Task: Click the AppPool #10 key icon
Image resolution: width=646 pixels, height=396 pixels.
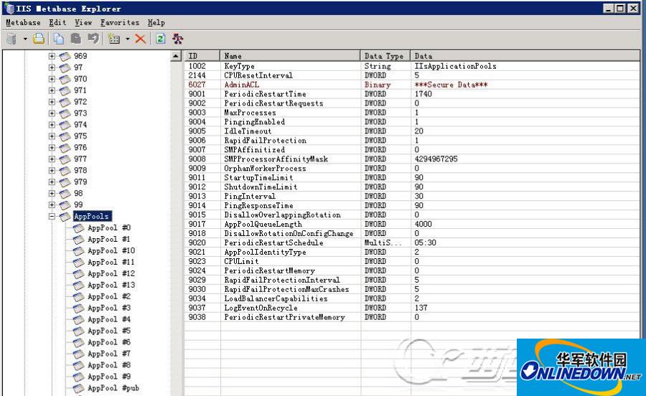Action: coord(78,251)
